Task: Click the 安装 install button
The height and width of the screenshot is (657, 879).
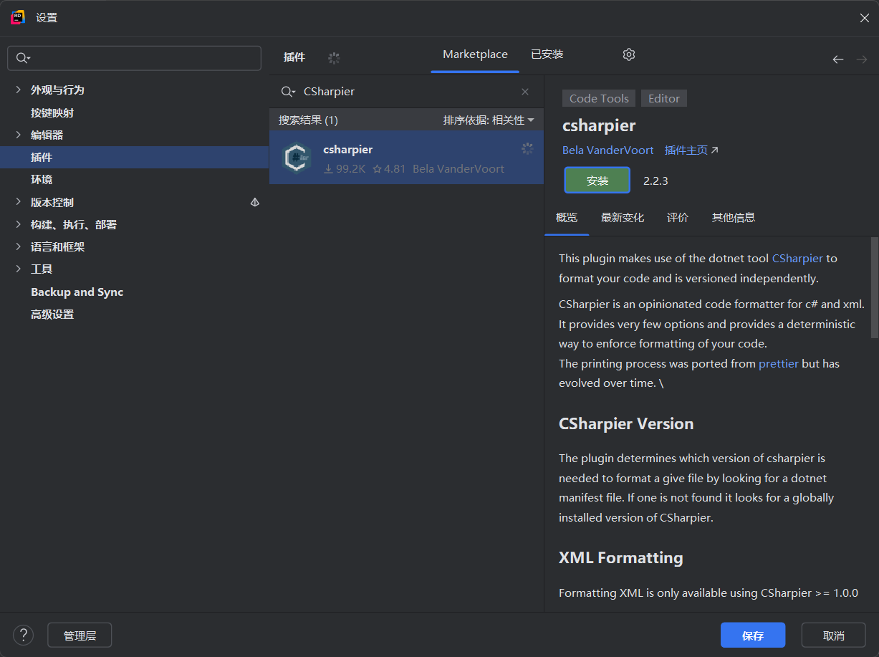Action: click(x=597, y=181)
